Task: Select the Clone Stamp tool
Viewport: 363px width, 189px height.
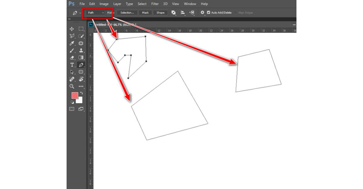Action: (x=81, y=51)
